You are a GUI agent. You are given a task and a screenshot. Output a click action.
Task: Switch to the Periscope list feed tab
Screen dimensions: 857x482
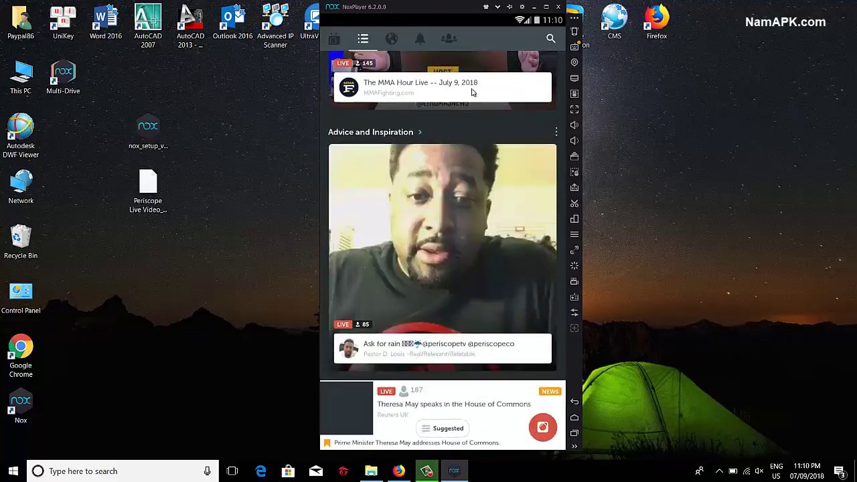pos(363,39)
